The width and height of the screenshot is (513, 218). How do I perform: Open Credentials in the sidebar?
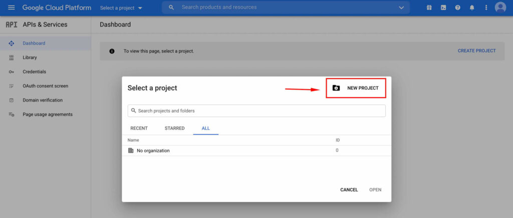click(x=35, y=71)
